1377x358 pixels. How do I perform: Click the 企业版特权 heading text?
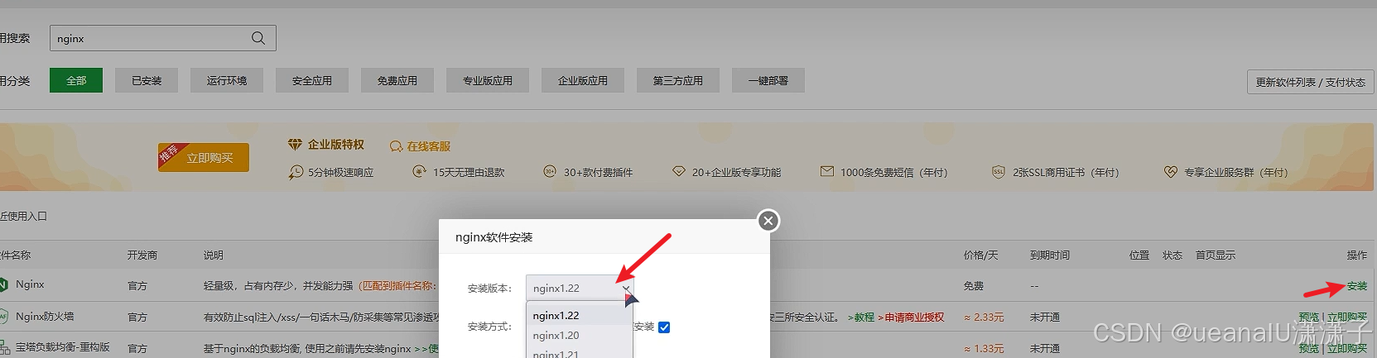point(336,145)
